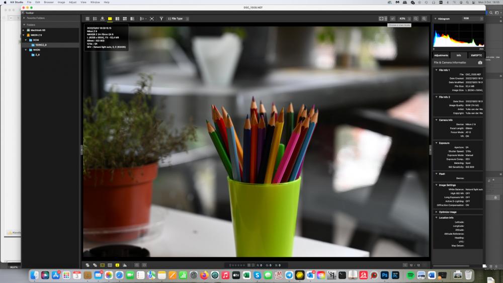The height and width of the screenshot is (283, 503).
Task: Expand the Favorite Folders panel
Action: point(24,18)
